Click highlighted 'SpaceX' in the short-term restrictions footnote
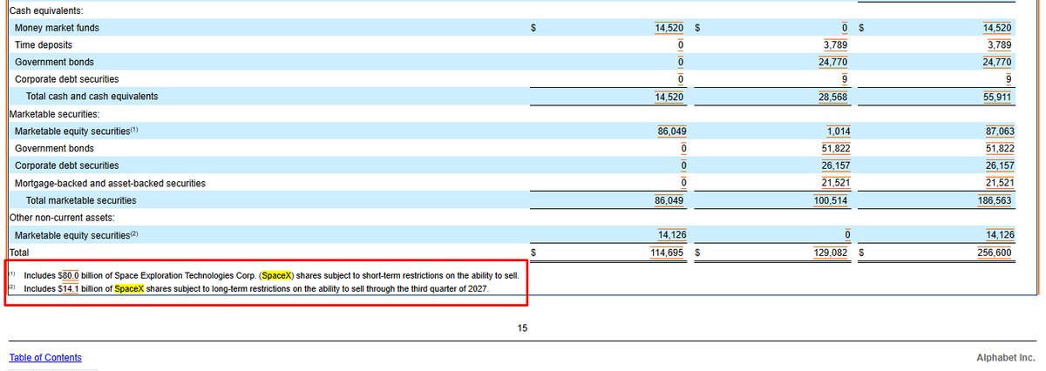Image resolution: width=1046 pixels, height=371 pixels. [x=275, y=274]
